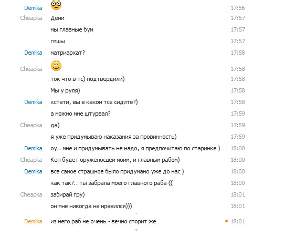The width and height of the screenshot is (295, 237).
Task: Click the timestamp 17:56 at top right
Action: pos(238,8)
